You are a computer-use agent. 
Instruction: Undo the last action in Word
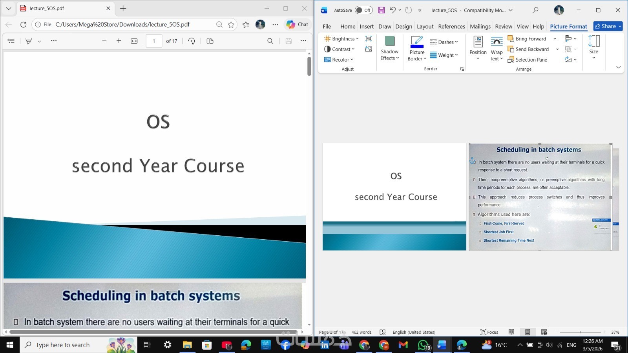coord(392,10)
